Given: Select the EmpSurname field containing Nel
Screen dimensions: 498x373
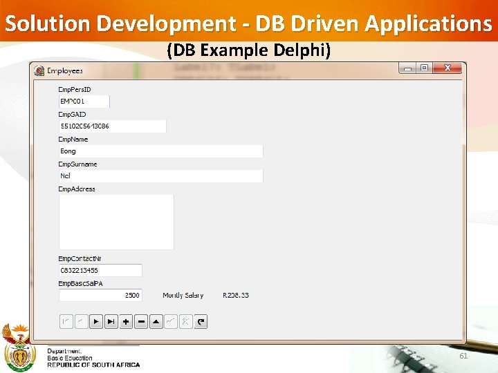Looking at the screenshot, I should coord(161,176).
